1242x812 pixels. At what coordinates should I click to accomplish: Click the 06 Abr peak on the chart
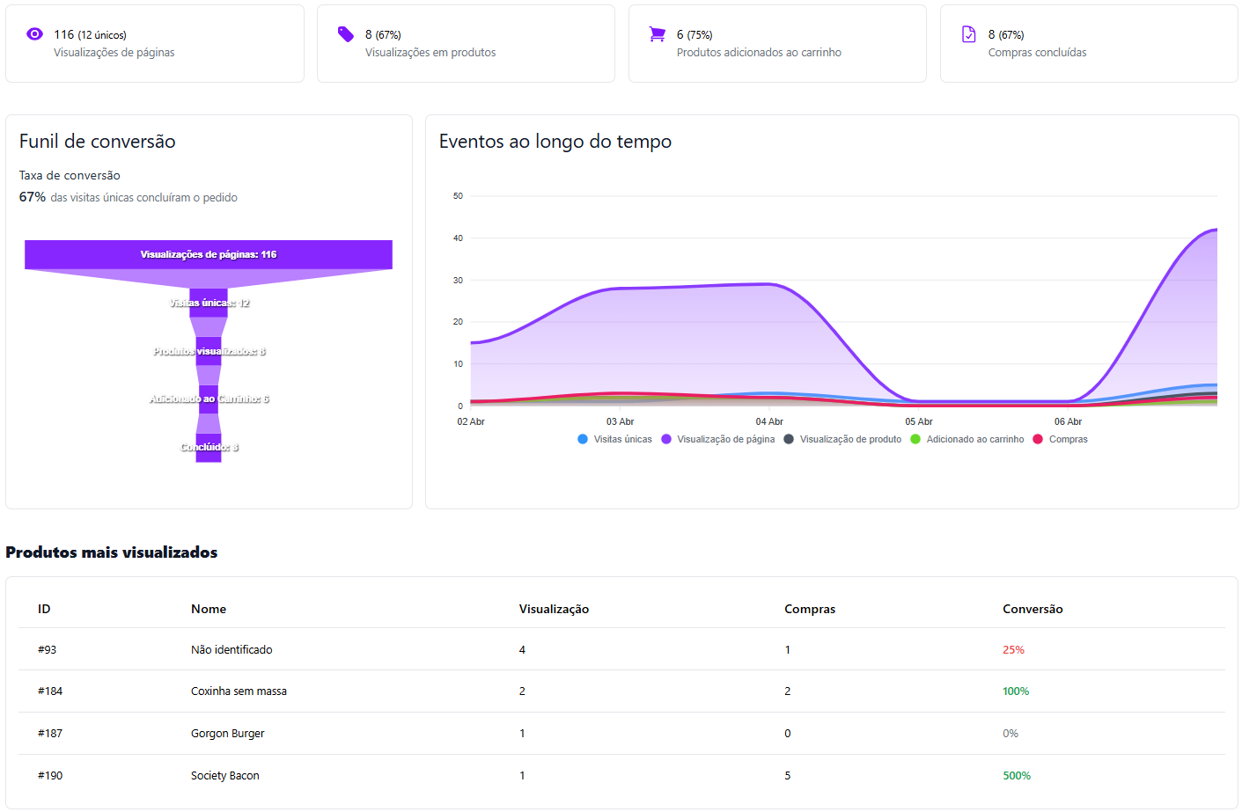[1215, 230]
